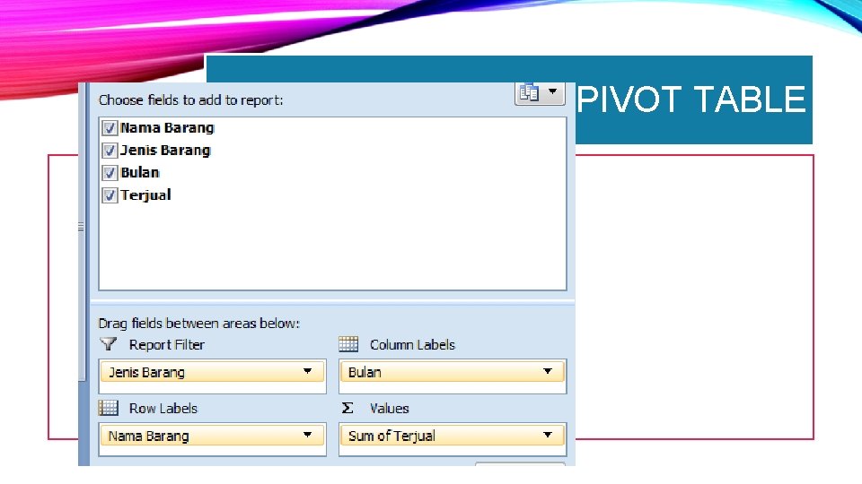Click the Report Filter funnel icon
Screen dimensions: 862x484
click(x=109, y=344)
